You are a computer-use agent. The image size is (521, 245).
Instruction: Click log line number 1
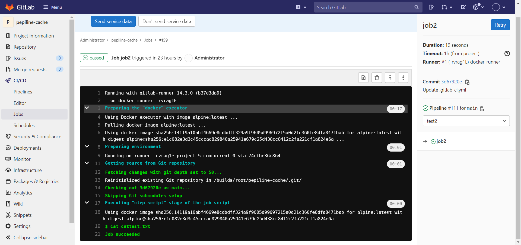(99, 93)
